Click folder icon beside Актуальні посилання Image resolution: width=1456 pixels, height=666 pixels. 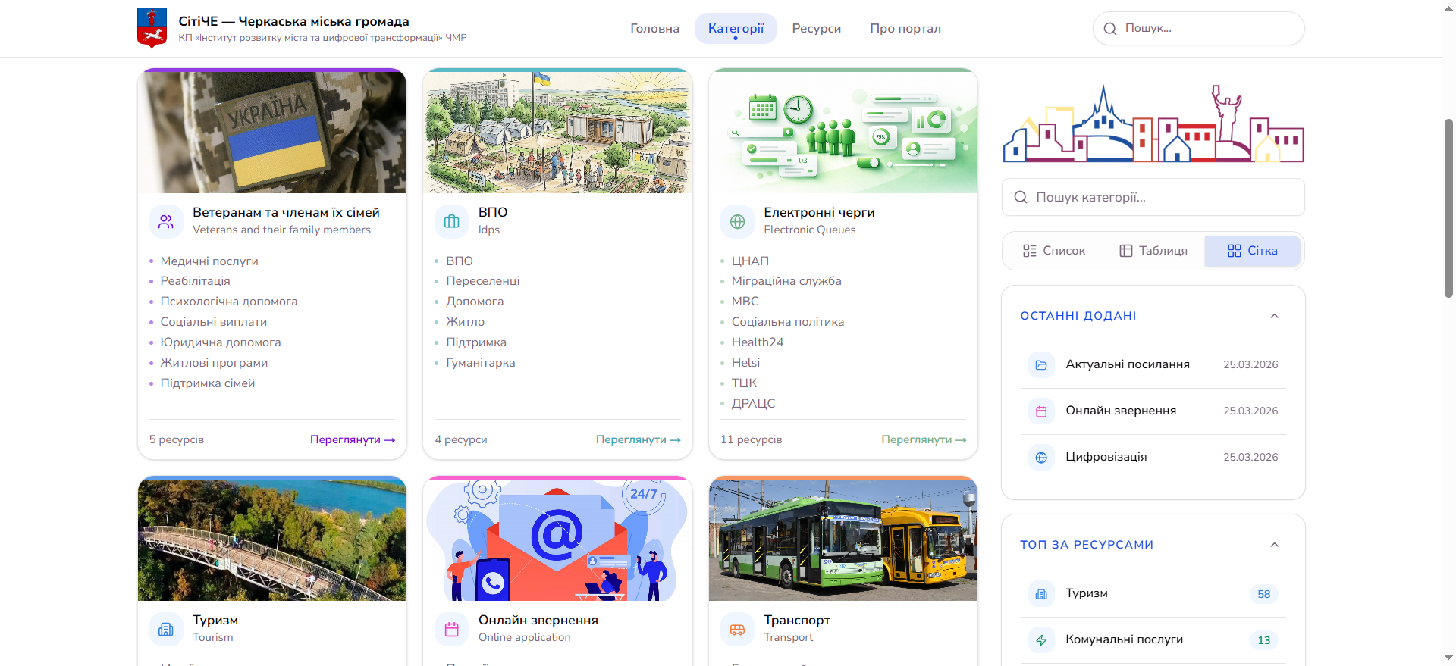point(1041,364)
